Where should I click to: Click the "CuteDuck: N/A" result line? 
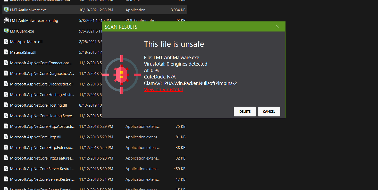[x=160, y=77]
